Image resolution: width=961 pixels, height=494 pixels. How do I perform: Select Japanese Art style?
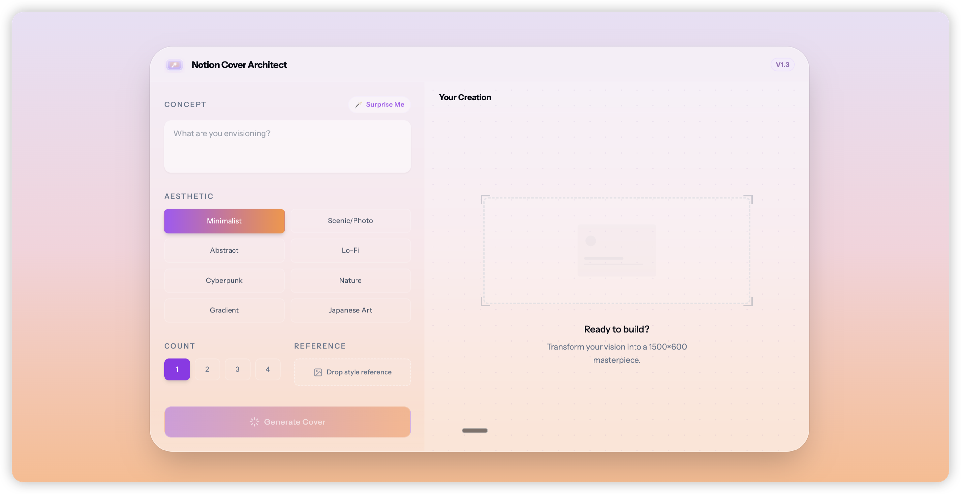(x=350, y=310)
